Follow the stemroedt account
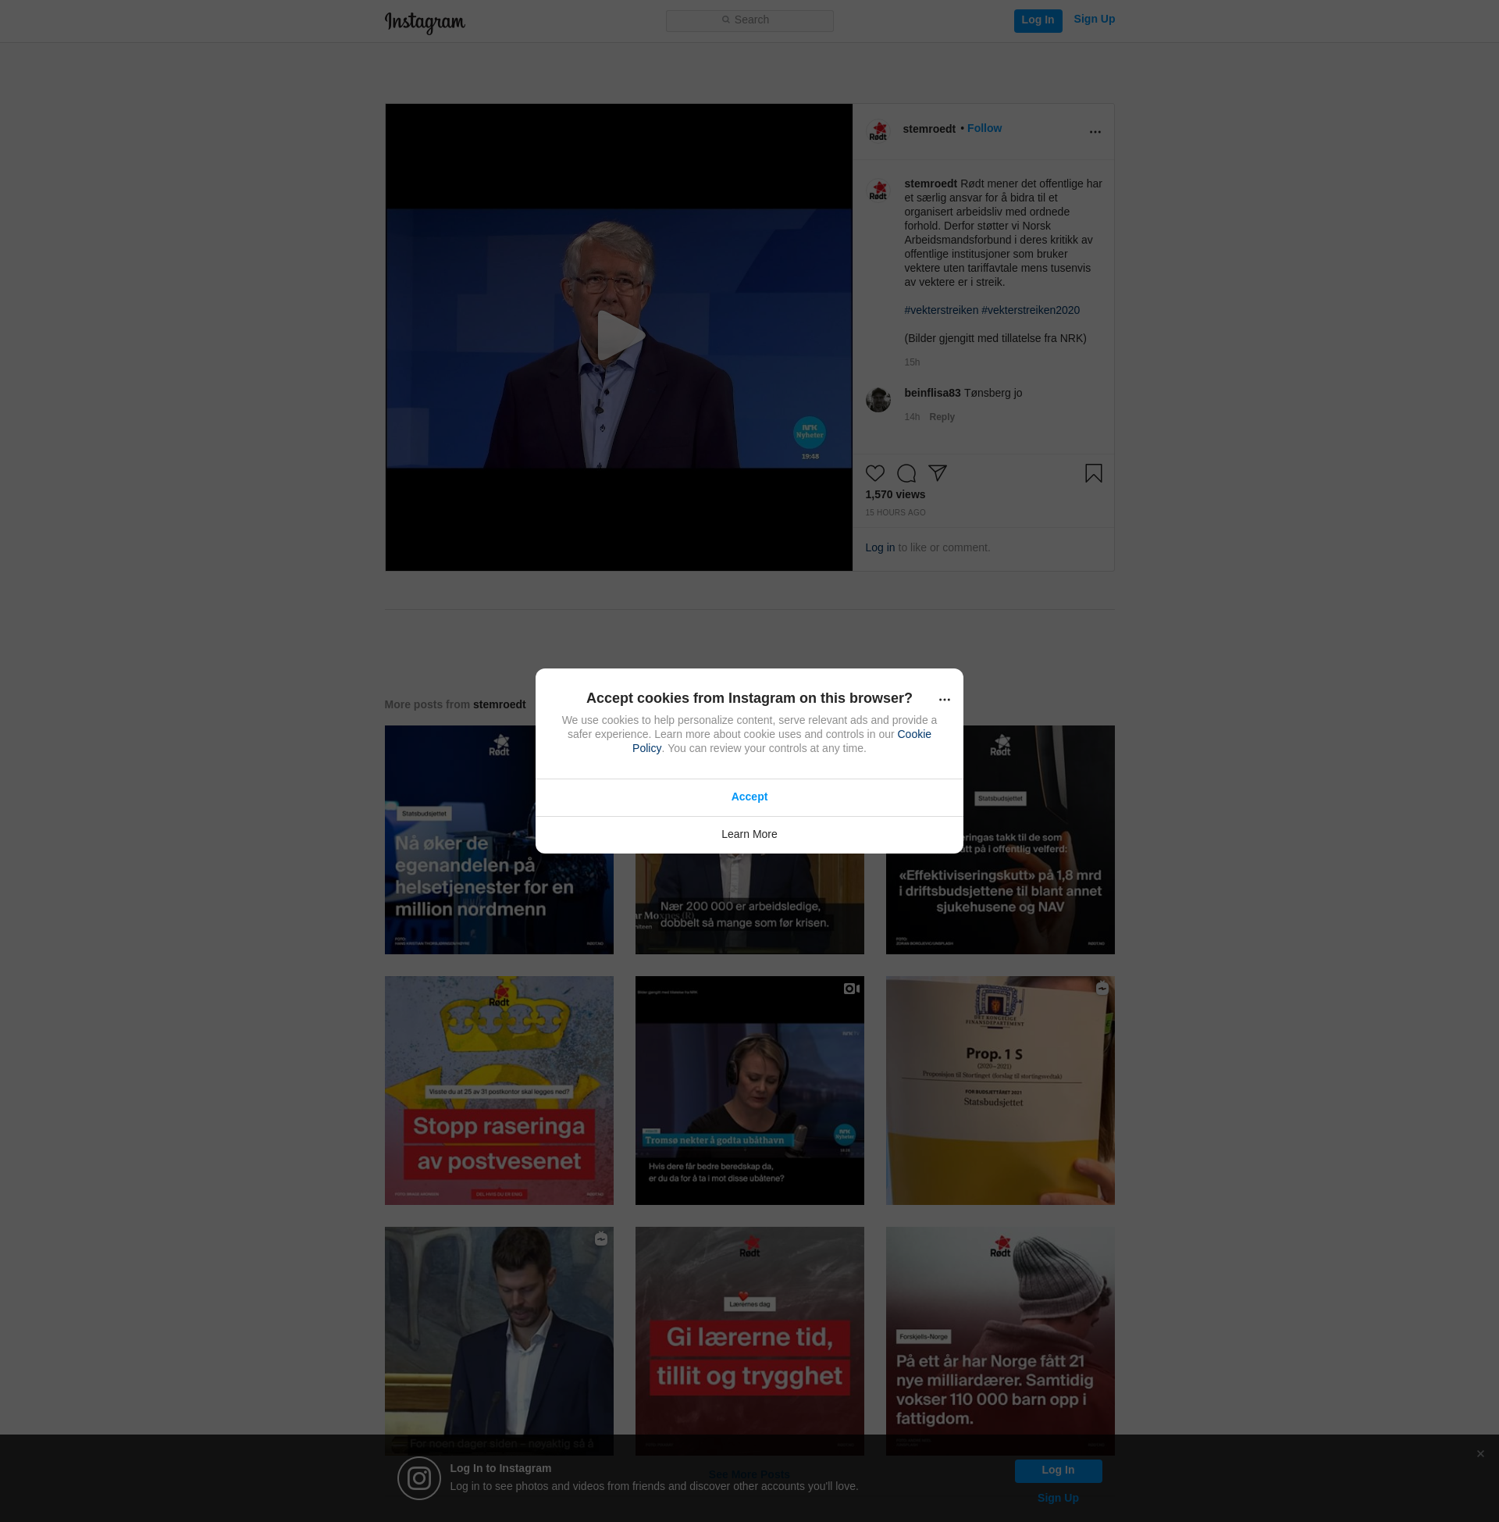 tap(984, 128)
